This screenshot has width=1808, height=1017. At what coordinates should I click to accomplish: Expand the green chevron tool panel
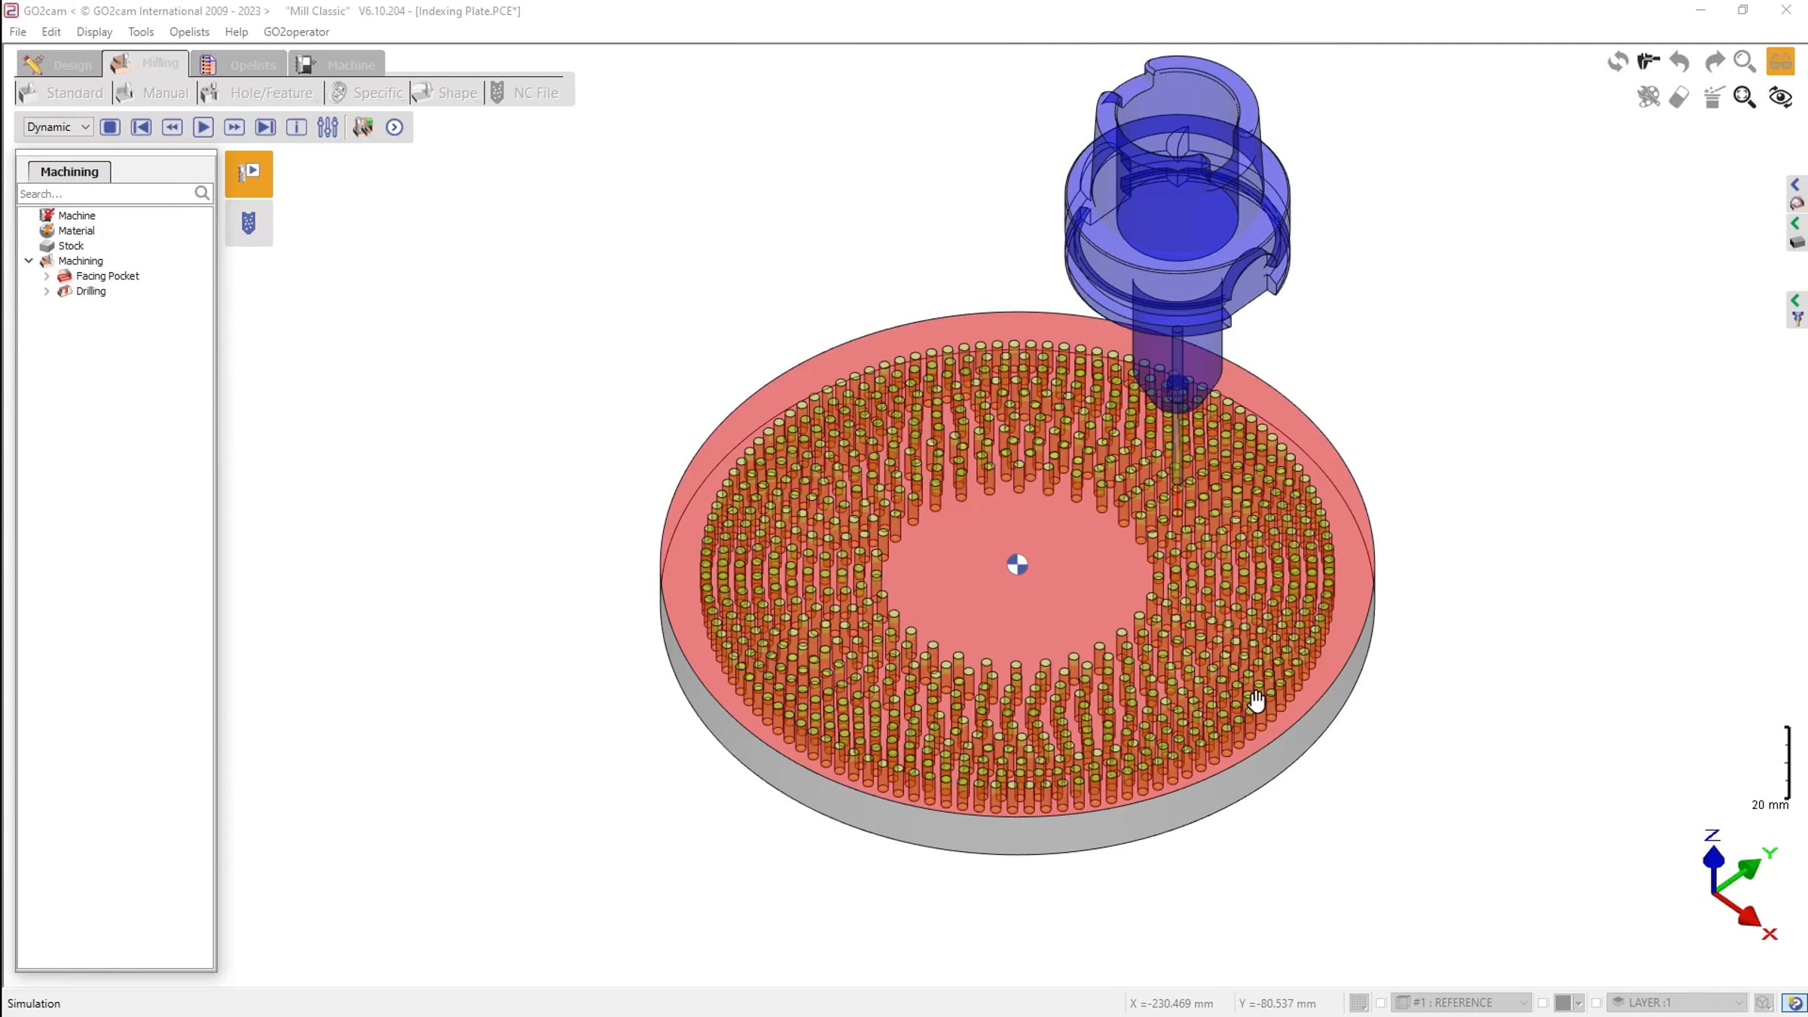pyautogui.click(x=1795, y=301)
